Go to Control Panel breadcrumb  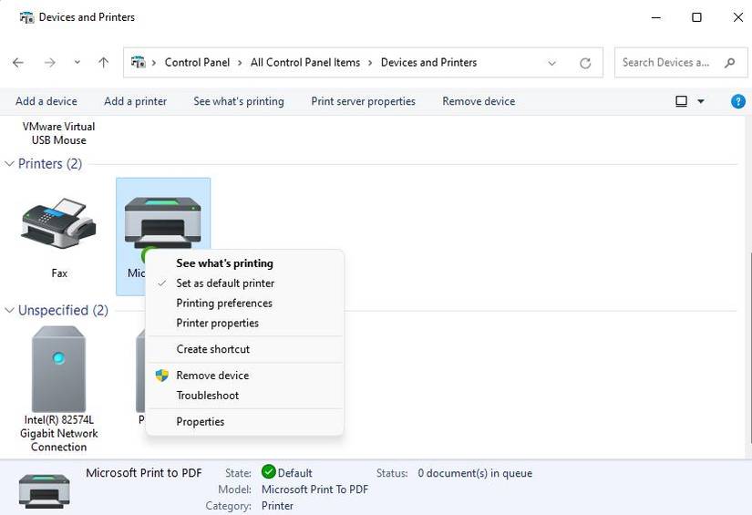[x=197, y=62]
